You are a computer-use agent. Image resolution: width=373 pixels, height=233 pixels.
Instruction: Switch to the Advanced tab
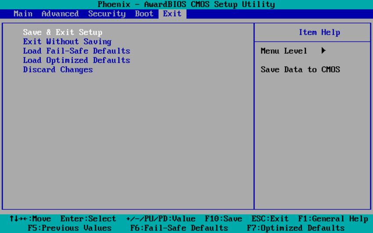pyautogui.click(x=60, y=14)
